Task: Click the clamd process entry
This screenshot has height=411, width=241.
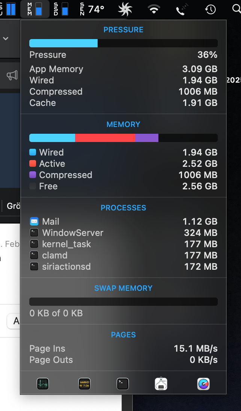Action: pyautogui.click(x=123, y=255)
